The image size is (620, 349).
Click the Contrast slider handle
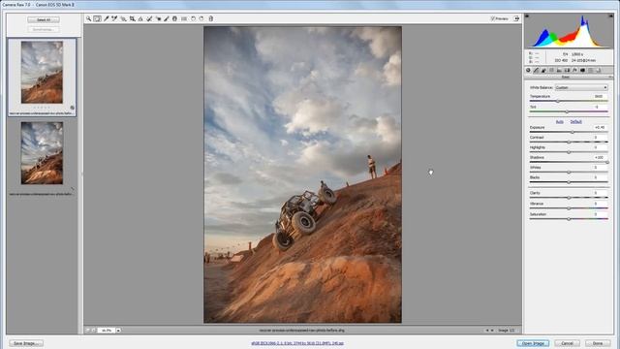coord(569,143)
